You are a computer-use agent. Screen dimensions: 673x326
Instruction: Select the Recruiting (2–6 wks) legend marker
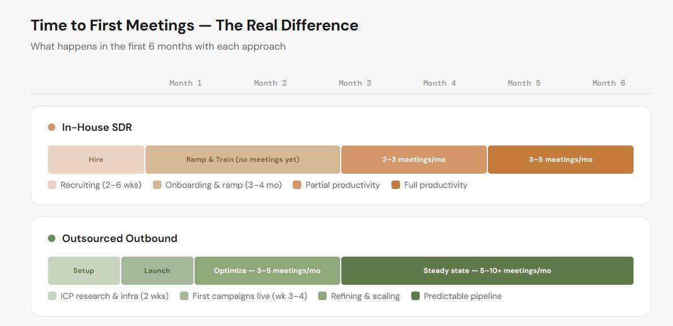[51, 184]
